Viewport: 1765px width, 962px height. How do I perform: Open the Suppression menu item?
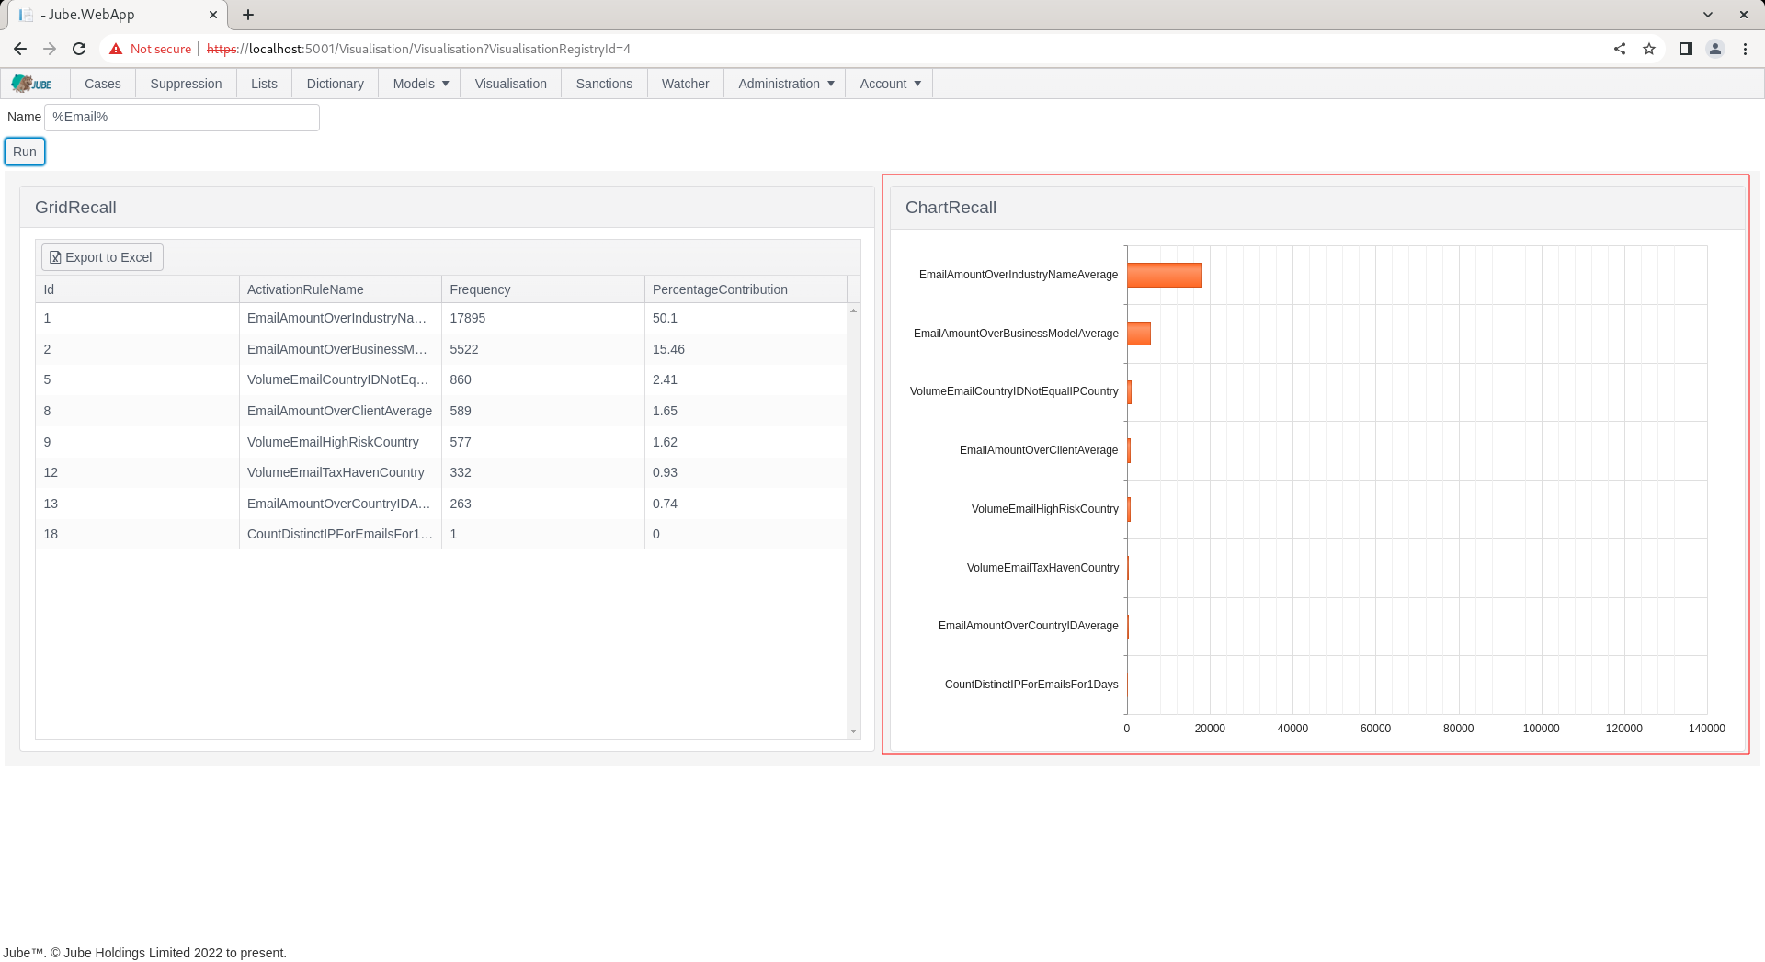[x=186, y=84]
